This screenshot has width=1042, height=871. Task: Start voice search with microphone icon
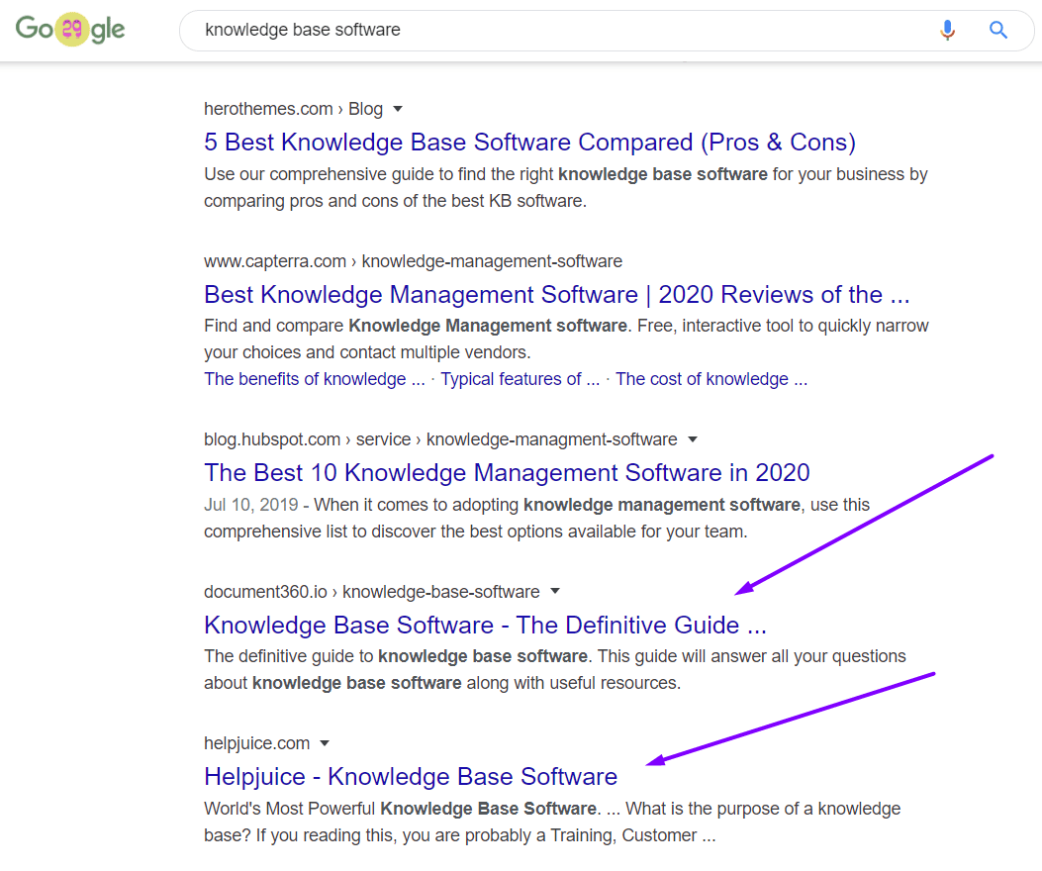(948, 30)
